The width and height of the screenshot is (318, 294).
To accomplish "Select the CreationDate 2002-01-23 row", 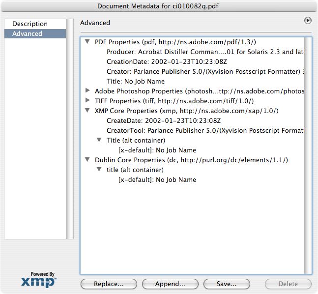I will (x=167, y=61).
